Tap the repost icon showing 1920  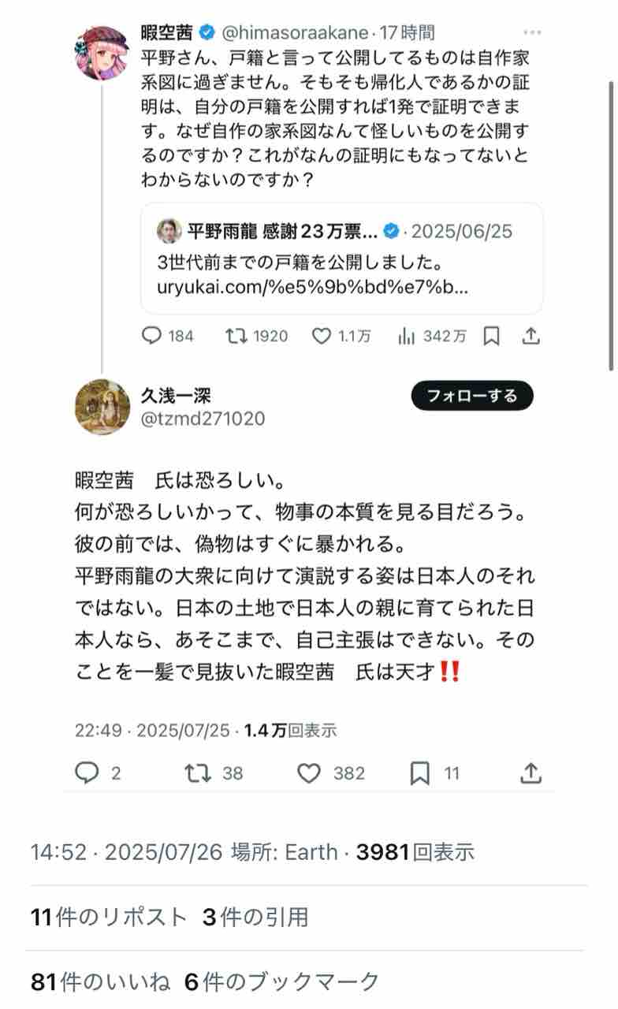[235, 336]
